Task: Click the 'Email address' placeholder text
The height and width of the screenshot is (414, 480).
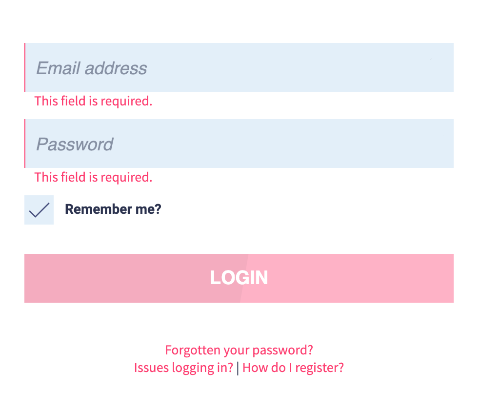Action: [x=92, y=68]
